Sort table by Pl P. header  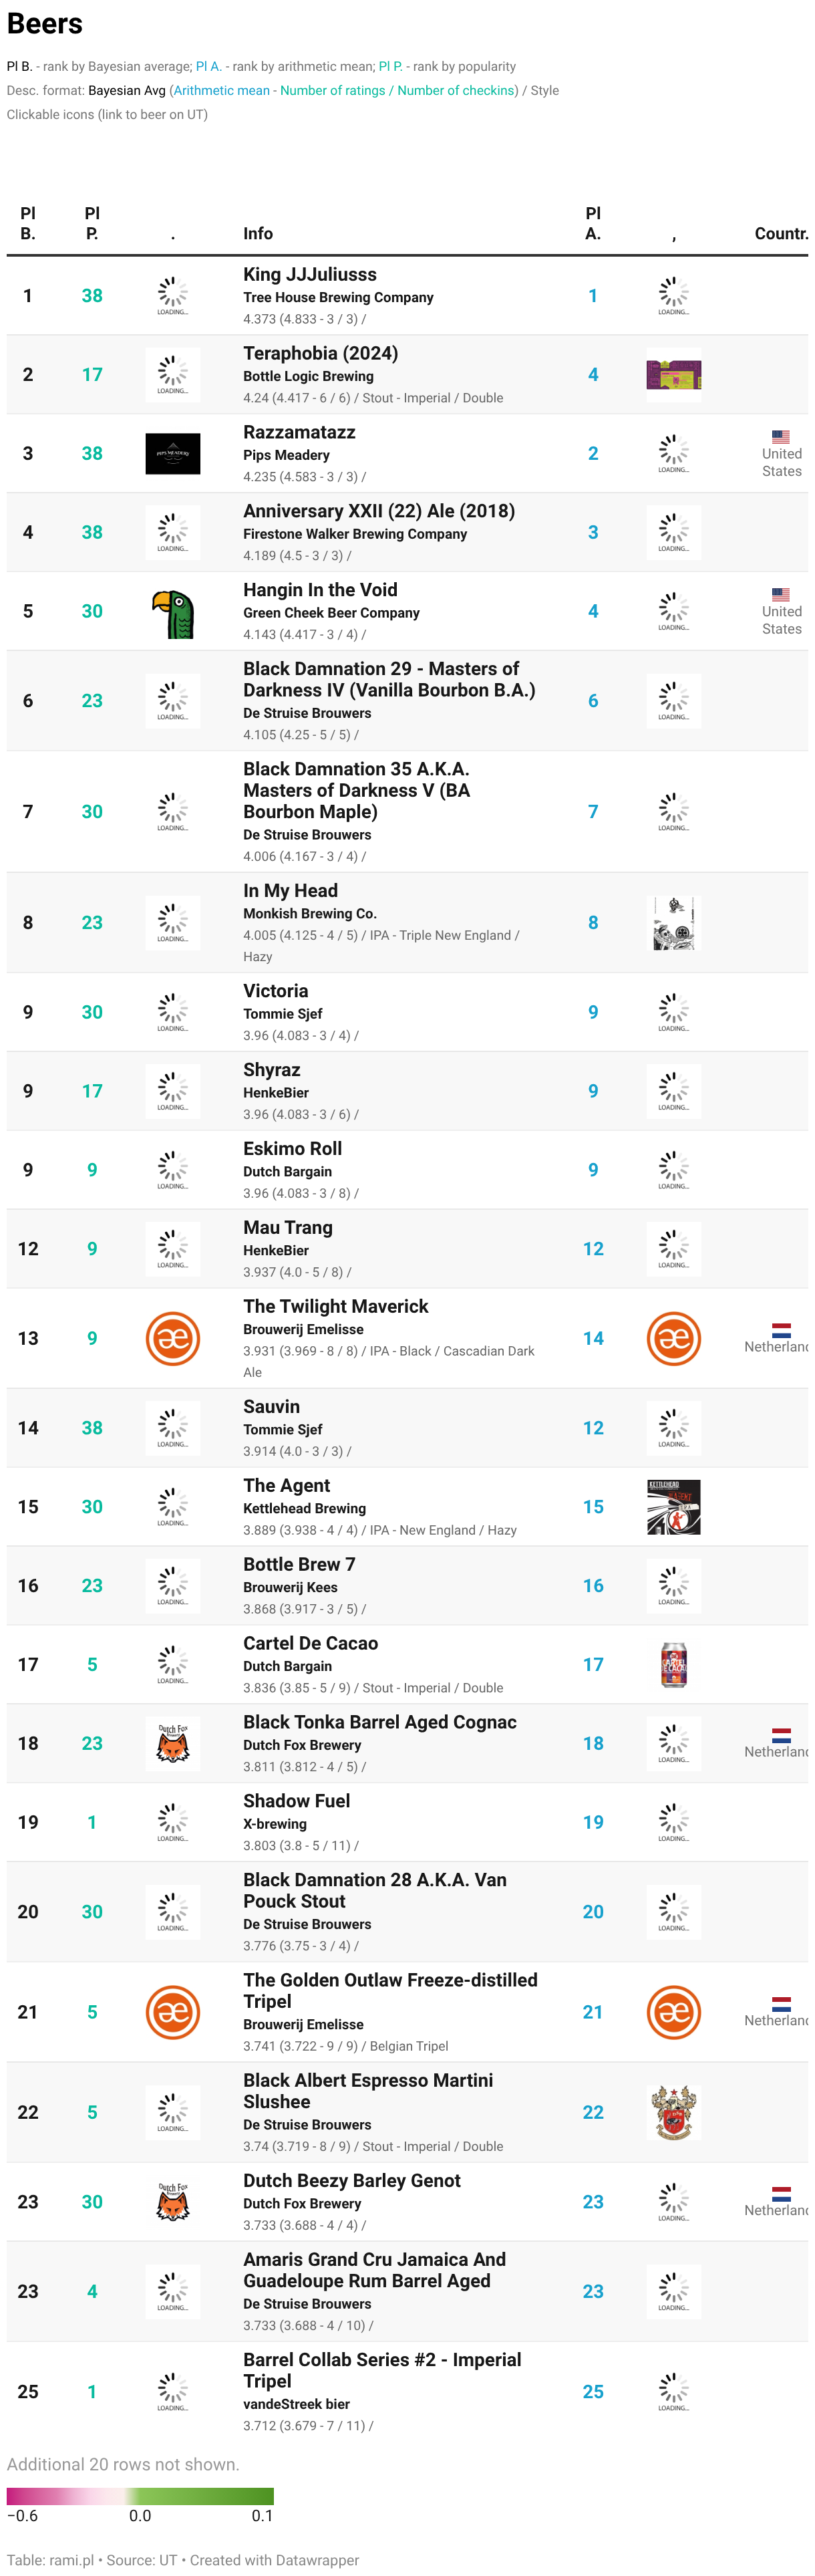coord(92,224)
